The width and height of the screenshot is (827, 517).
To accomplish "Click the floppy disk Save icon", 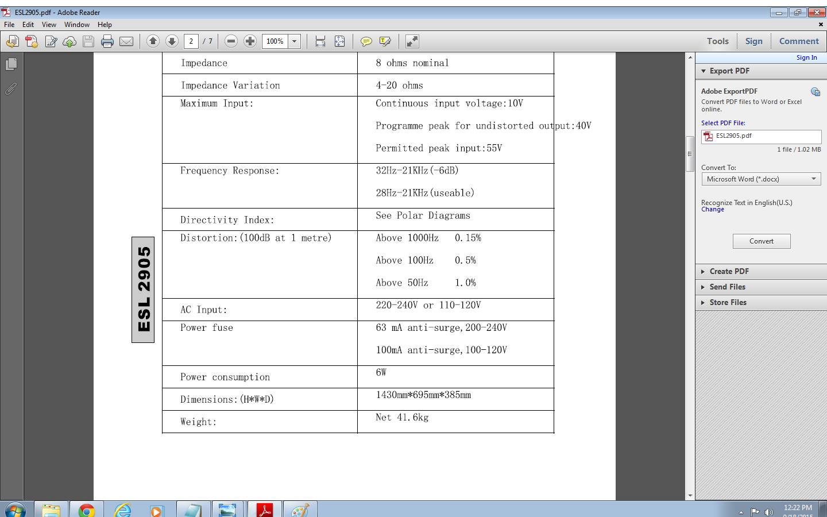I will coord(88,41).
